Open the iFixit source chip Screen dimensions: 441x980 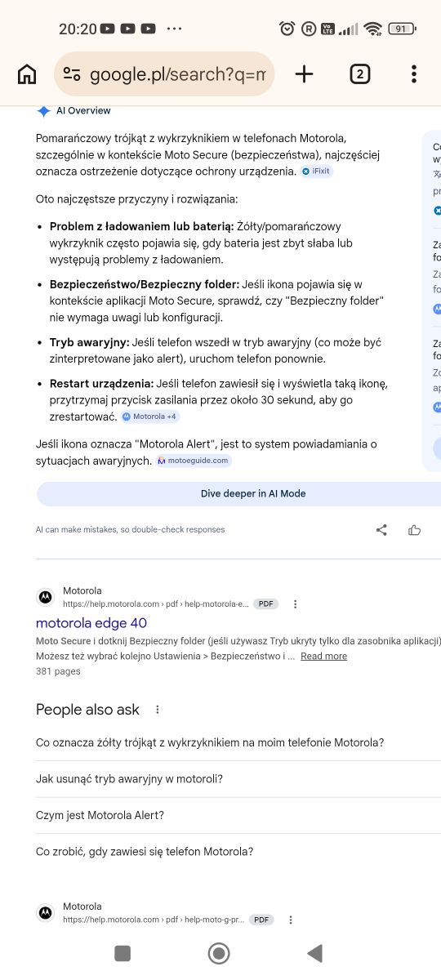coord(317,171)
